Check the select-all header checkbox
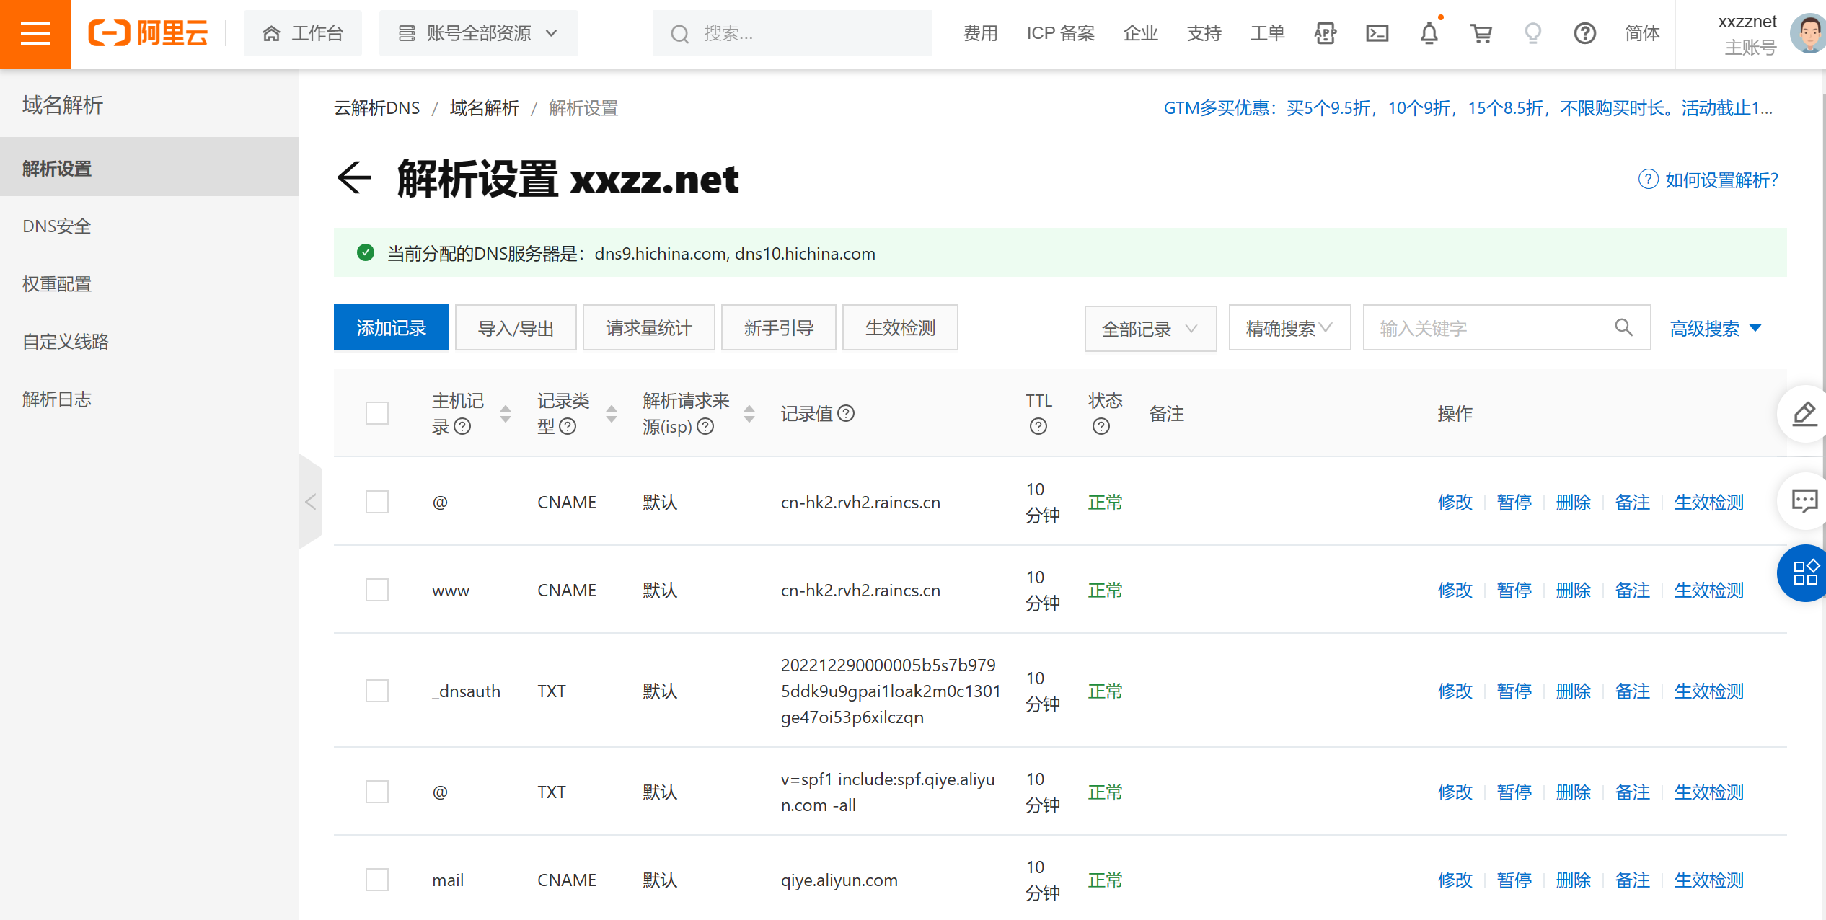 [x=377, y=413]
